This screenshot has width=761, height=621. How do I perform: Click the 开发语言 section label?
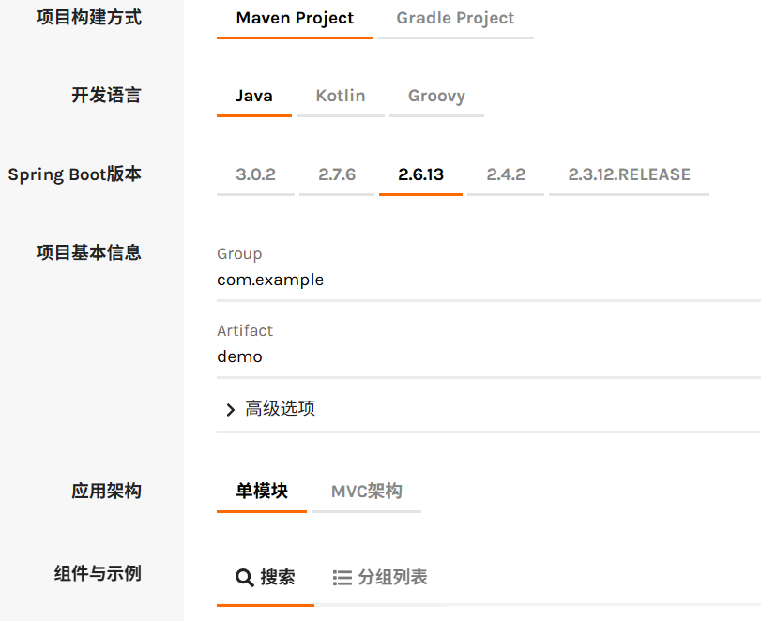[106, 95]
